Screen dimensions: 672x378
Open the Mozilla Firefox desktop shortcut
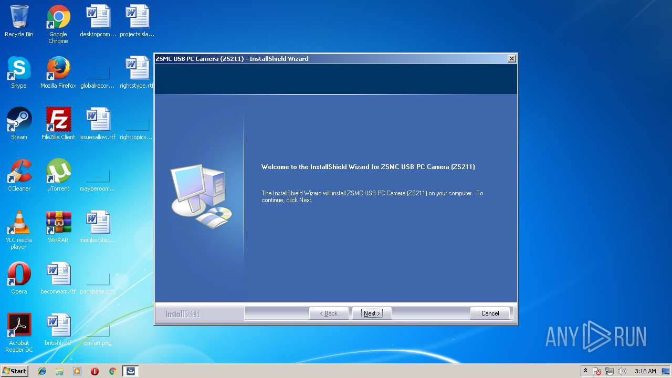58,72
